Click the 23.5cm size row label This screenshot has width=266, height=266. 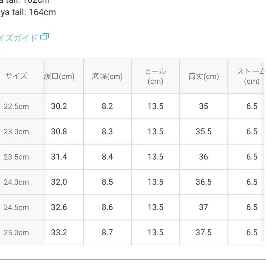pos(16,157)
